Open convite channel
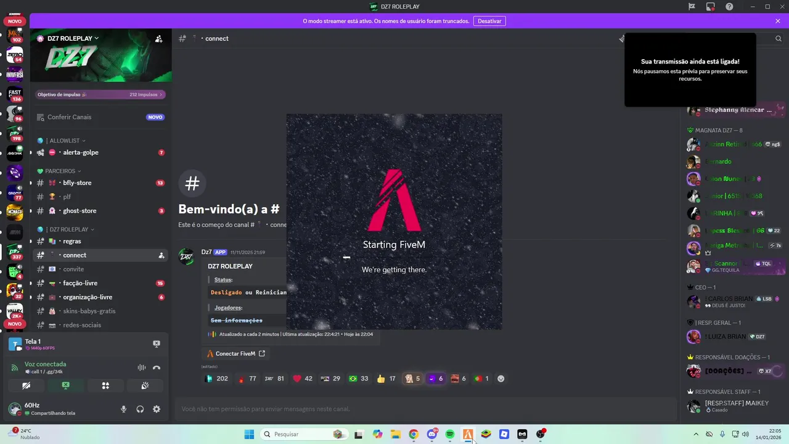The height and width of the screenshot is (444, 789). (100, 269)
